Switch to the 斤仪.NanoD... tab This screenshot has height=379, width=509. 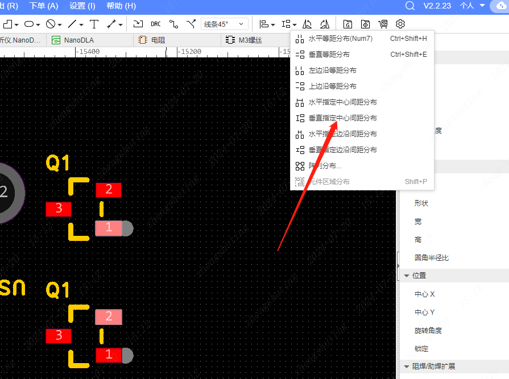(23, 40)
